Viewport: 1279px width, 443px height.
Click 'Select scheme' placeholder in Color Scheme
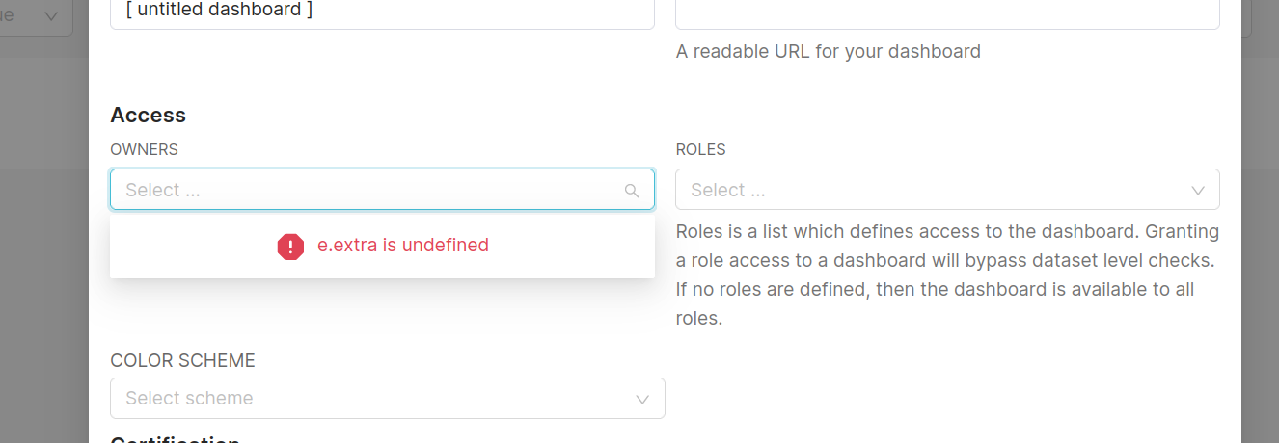(189, 399)
